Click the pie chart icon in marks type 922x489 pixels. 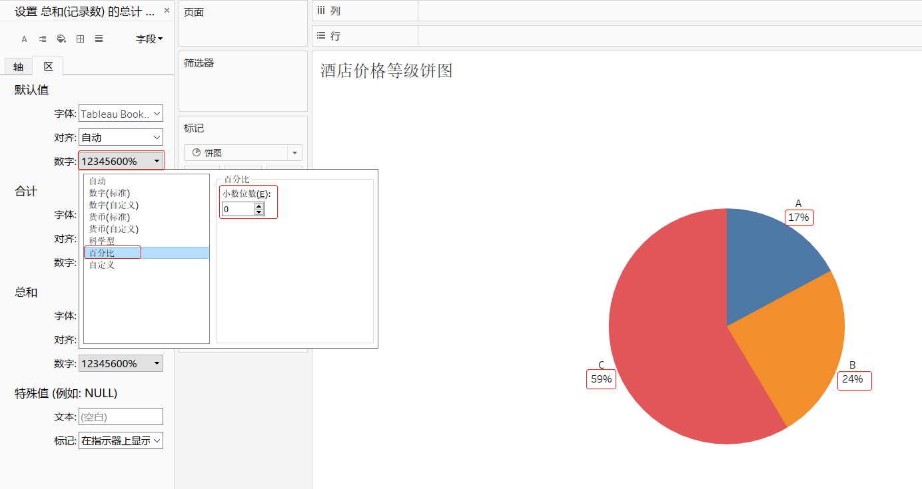[197, 152]
